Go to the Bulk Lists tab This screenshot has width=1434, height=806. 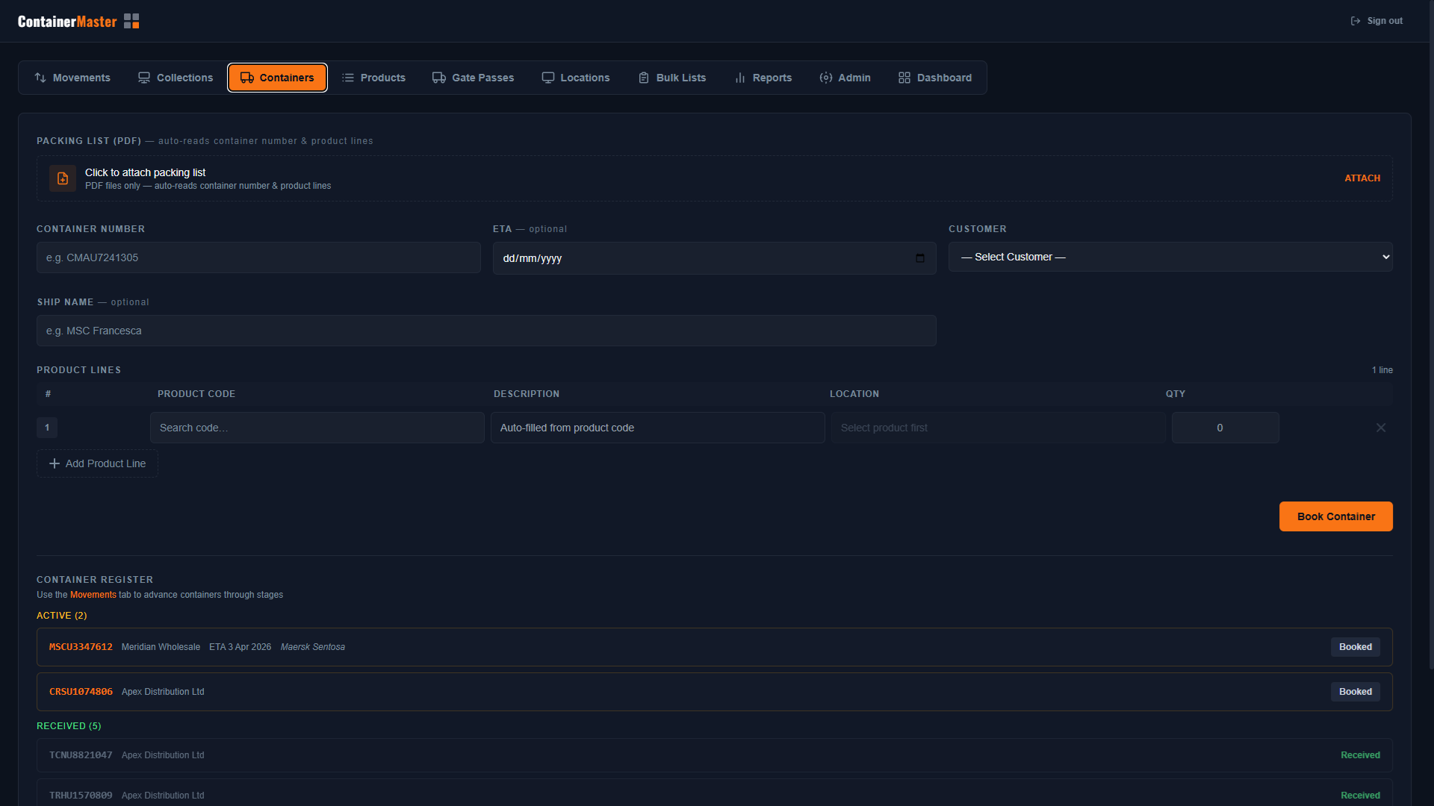[x=672, y=78]
